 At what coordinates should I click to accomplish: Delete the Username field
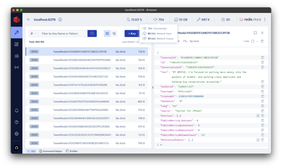(x=262, y=92)
